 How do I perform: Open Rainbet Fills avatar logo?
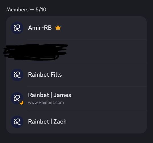pyautogui.click(x=17, y=75)
